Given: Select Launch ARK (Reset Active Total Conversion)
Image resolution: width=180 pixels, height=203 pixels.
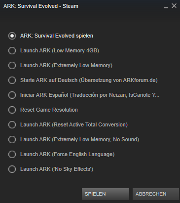Looking at the screenshot, I should [x=12, y=125].
